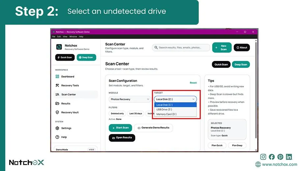The image size is (304, 171).
Task: Open the File menu
Action: 53,37
